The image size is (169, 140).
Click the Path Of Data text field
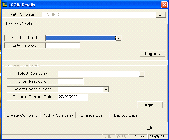pyautogui.click(x=99, y=15)
